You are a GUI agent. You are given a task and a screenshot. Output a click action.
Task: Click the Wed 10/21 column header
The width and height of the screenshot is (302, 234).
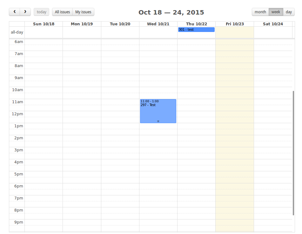pyautogui.click(x=158, y=24)
